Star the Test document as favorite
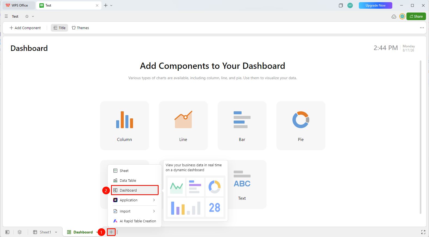Screen dimensions: 429x237 click(x=27, y=16)
